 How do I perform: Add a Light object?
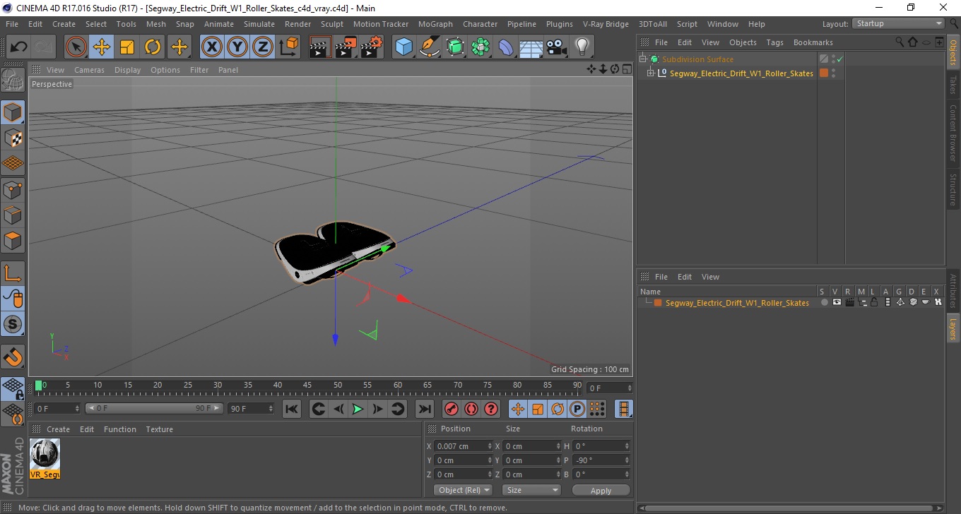pos(582,47)
